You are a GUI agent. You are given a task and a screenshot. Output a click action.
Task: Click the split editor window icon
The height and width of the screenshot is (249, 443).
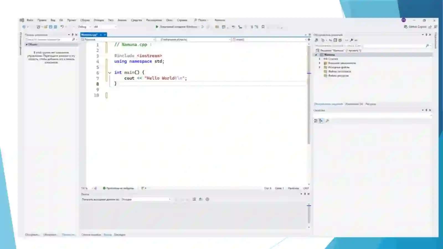pos(309,40)
